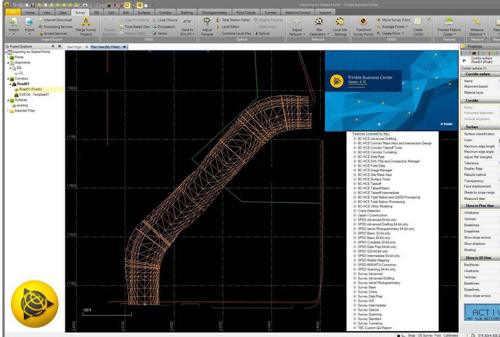The height and width of the screenshot is (337, 500).
Task: Click Combine Level Files
Action: pyautogui.click(x=234, y=33)
